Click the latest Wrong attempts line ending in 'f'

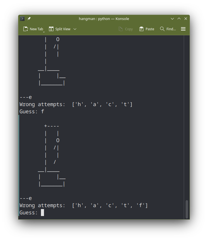pos(84,205)
